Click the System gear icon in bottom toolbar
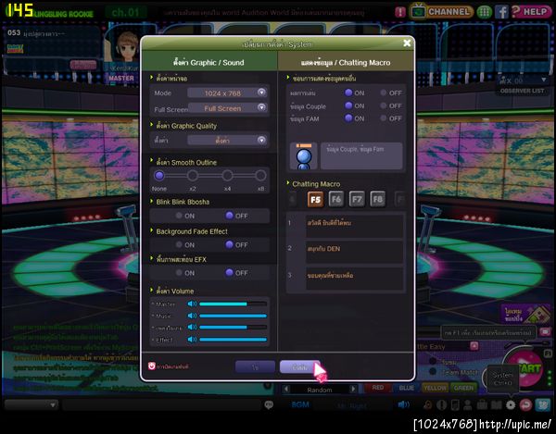556x434 pixels. point(511,404)
